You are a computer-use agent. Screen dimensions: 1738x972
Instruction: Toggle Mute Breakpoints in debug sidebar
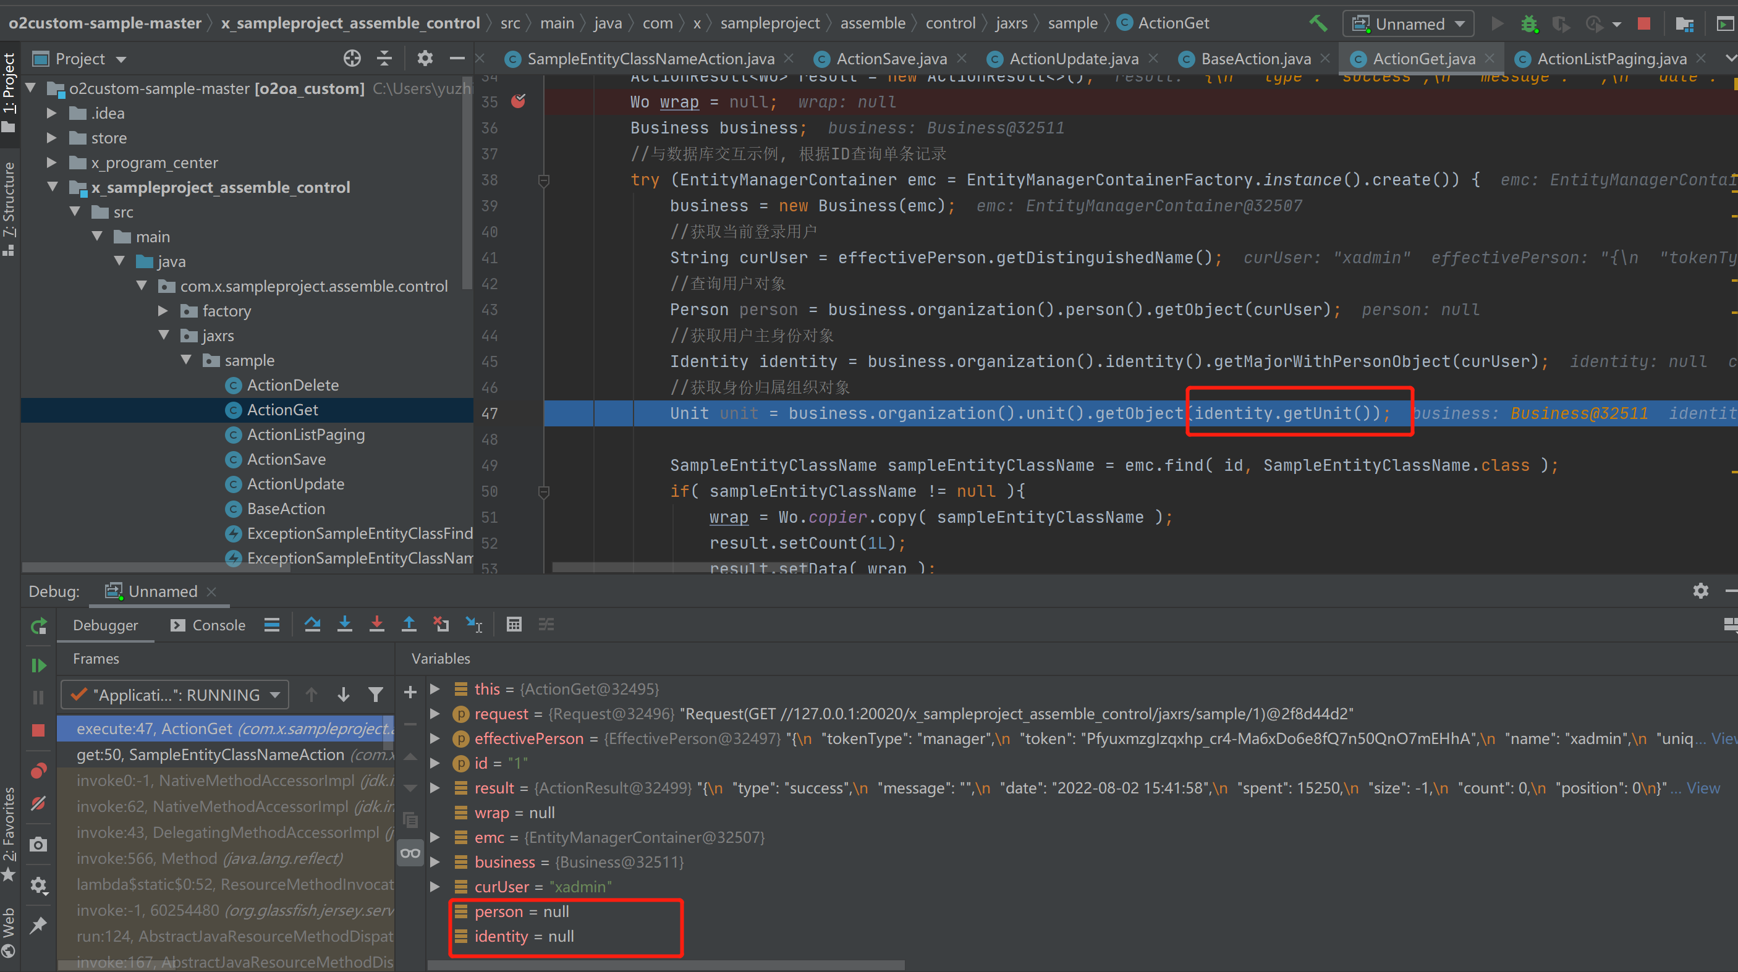click(x=38, y=803)
